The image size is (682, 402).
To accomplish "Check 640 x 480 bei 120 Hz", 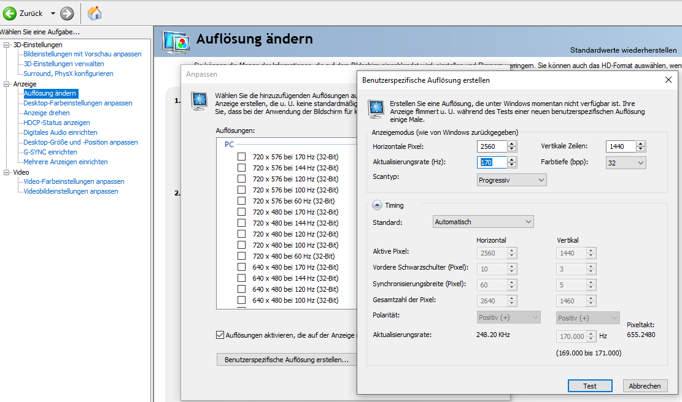I will click(242, 289).
